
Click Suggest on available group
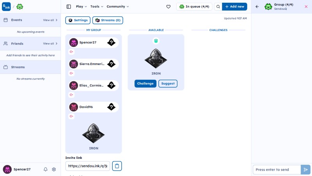(168, 84)
